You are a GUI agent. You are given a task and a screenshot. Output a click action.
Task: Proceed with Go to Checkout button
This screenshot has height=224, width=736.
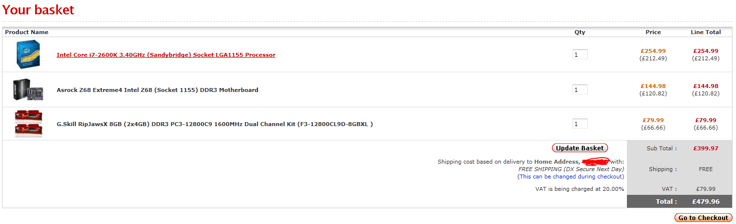[x=703, y=218]
